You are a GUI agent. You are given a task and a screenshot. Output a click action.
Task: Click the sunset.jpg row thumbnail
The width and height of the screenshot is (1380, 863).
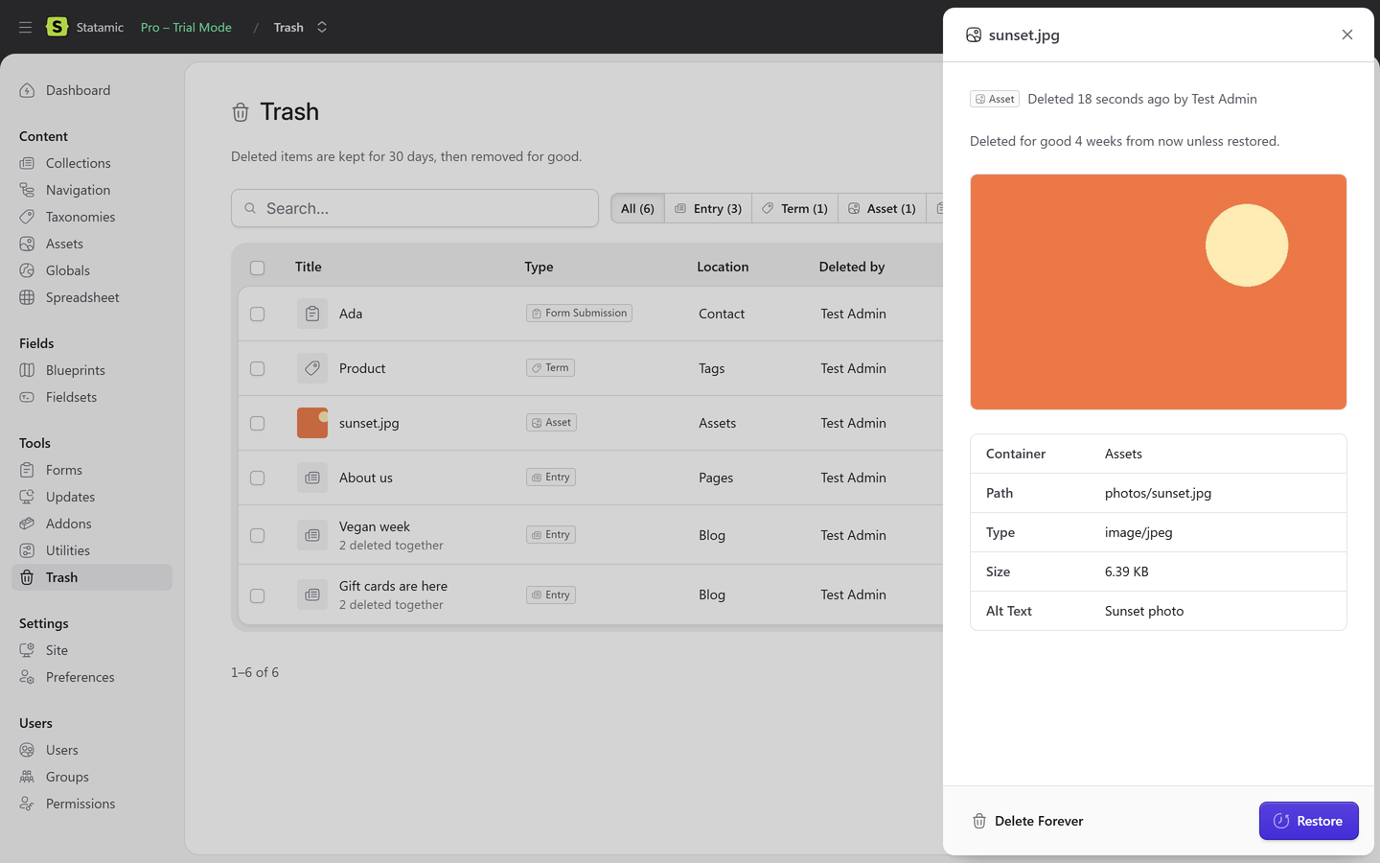[312, 423]
